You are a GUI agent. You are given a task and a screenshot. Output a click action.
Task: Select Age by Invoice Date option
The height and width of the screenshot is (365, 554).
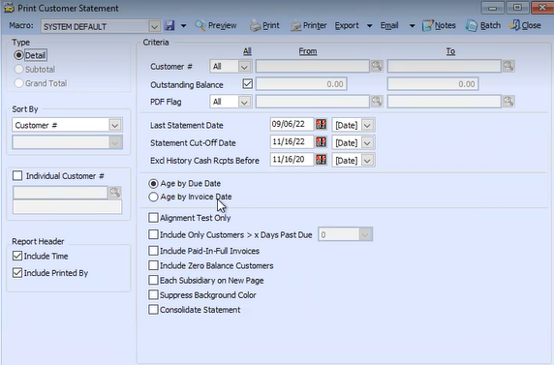(153, 197)
